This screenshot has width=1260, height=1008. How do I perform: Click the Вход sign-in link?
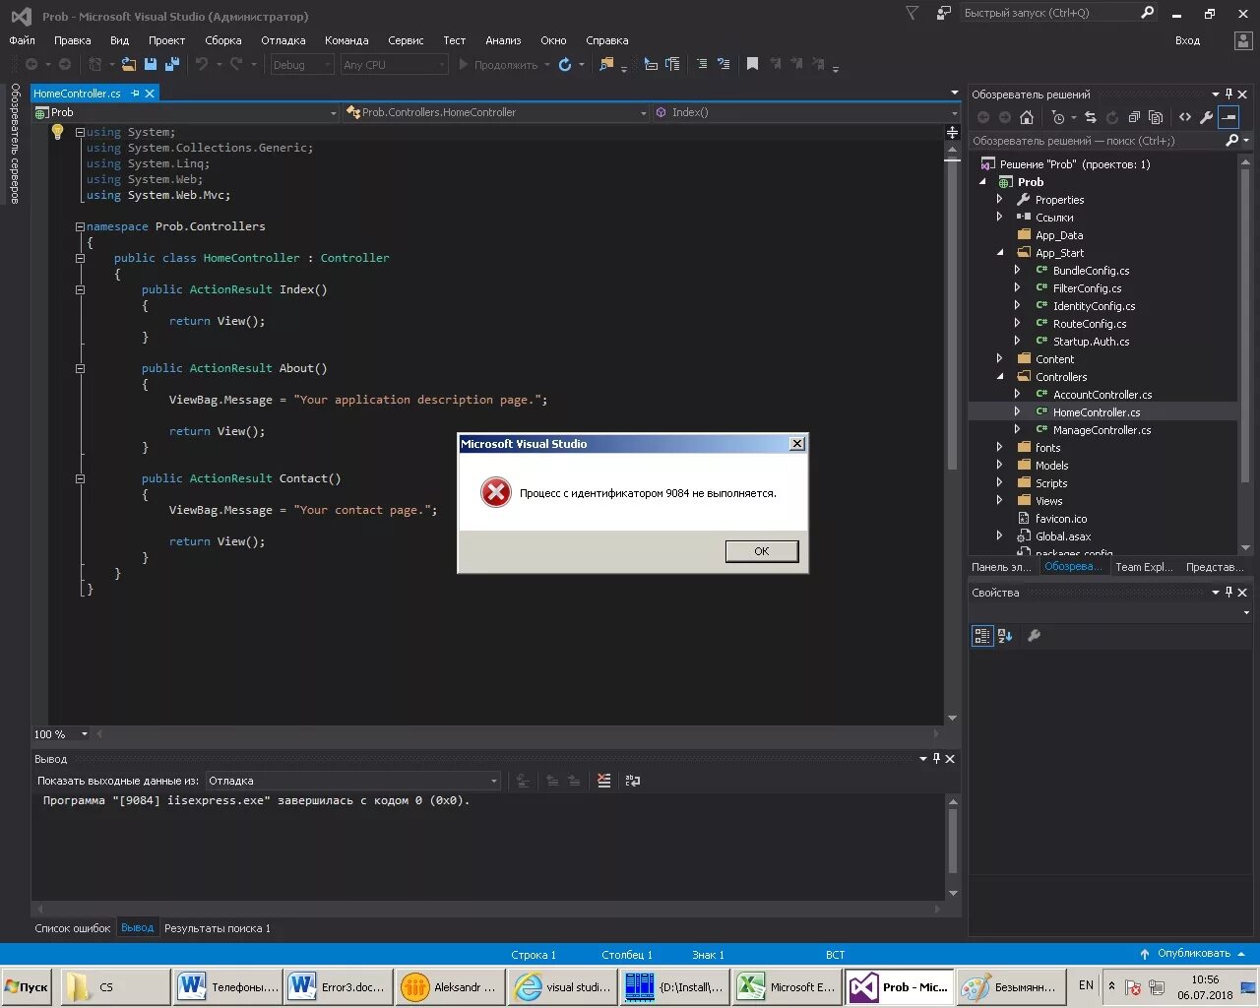coord(1187,40)
